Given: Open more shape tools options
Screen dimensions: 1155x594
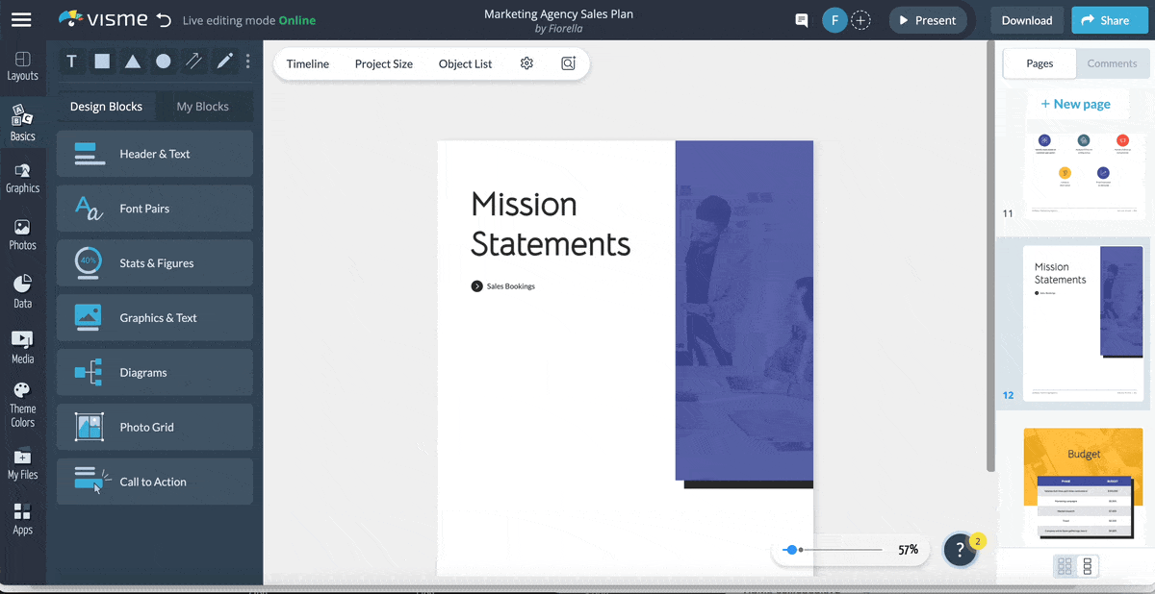Looking at the screenshot, I should coord(248,62).
